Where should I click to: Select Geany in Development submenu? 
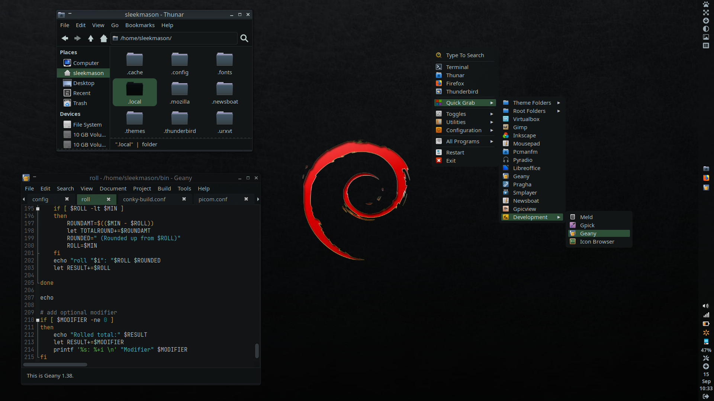click(x=599, y=234)
